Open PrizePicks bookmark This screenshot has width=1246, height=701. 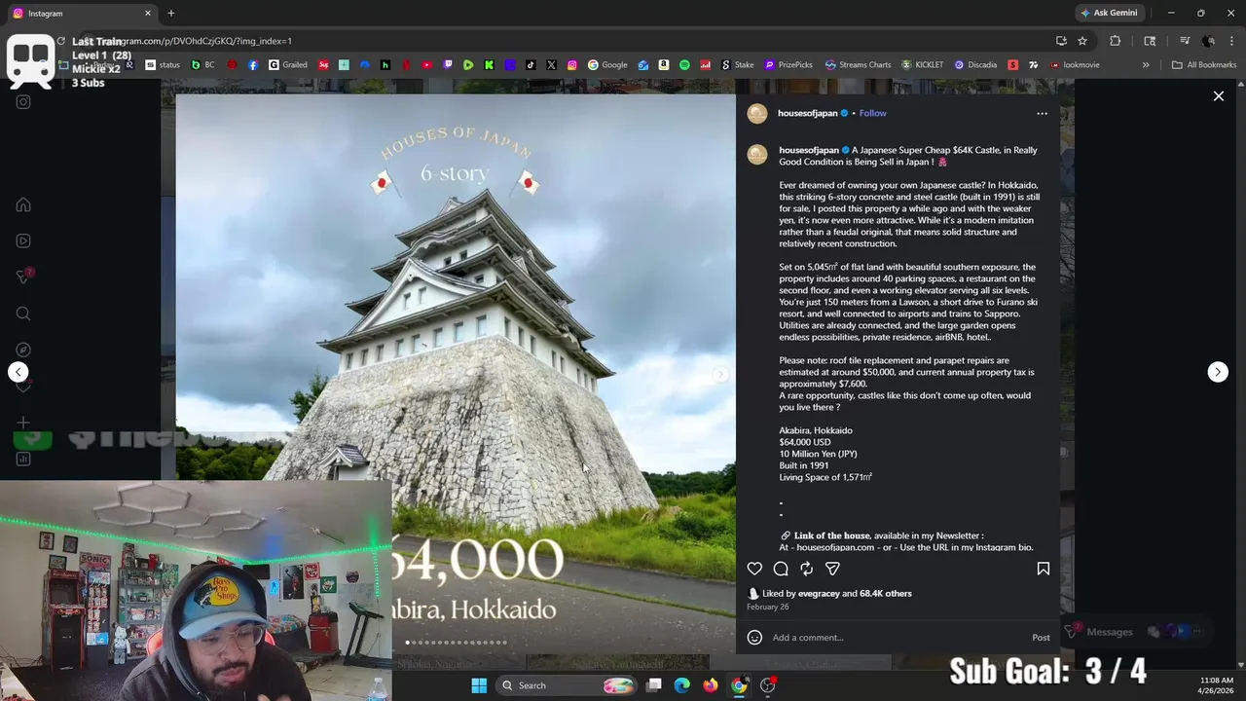point(788,65)
